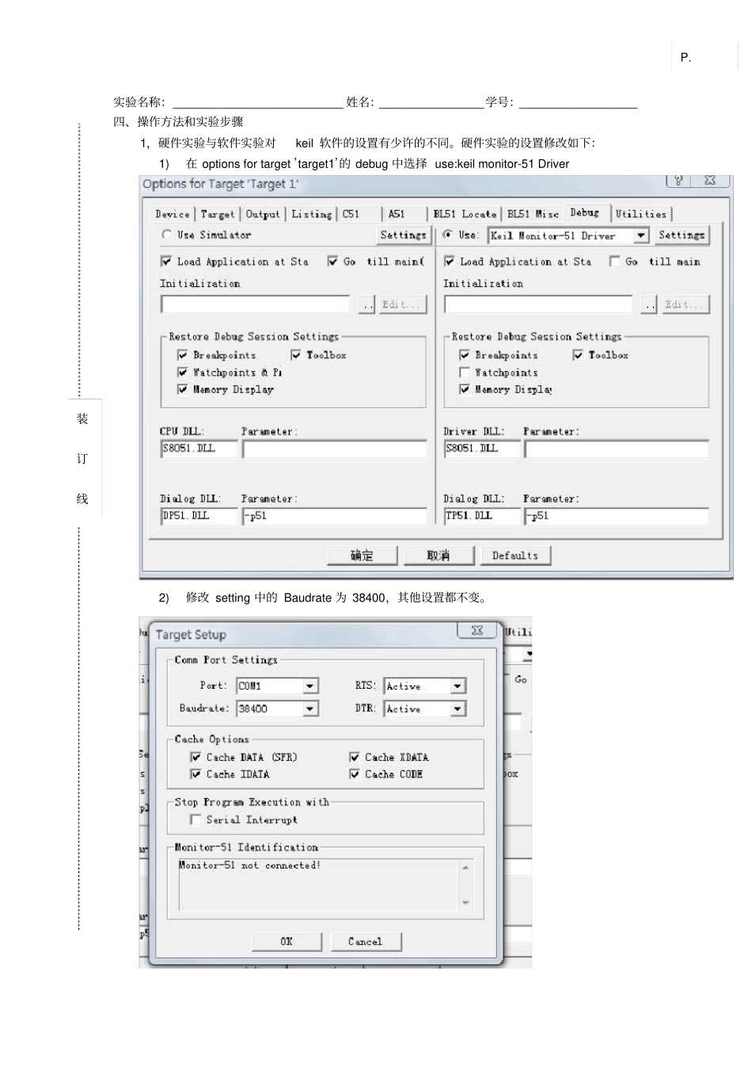The image size is (752, 1066).
Task: Toggle Cache XDATA checkbox
Action: pos(355,757)
